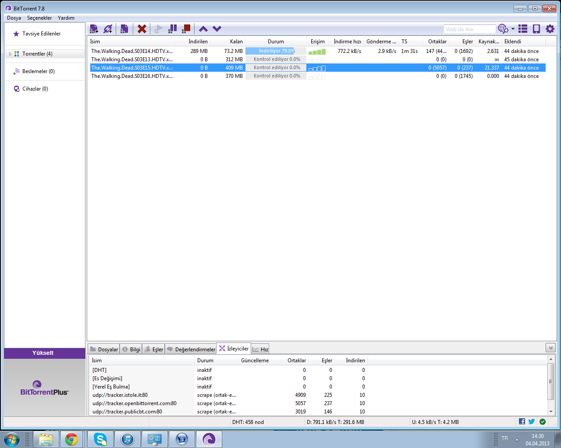561x448 pixels.
Task: Open Skype from the taskbar
Action: point(100,439)
